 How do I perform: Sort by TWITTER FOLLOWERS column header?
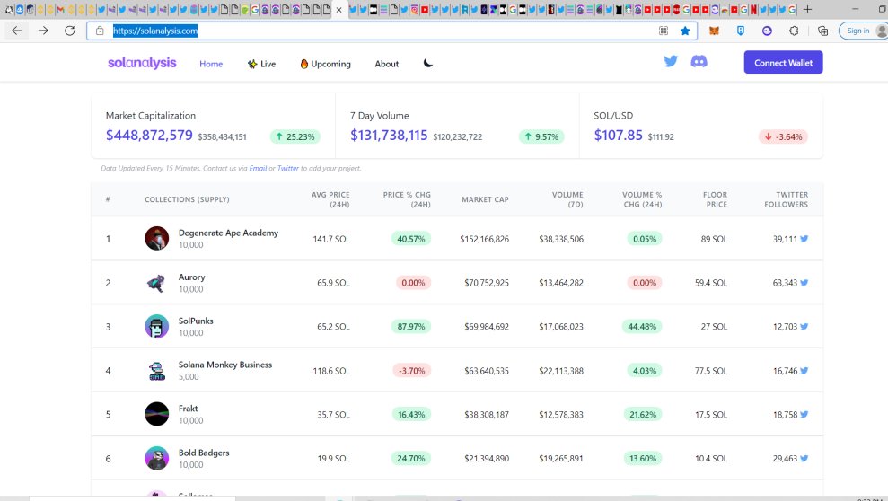(x=786, y=199)
